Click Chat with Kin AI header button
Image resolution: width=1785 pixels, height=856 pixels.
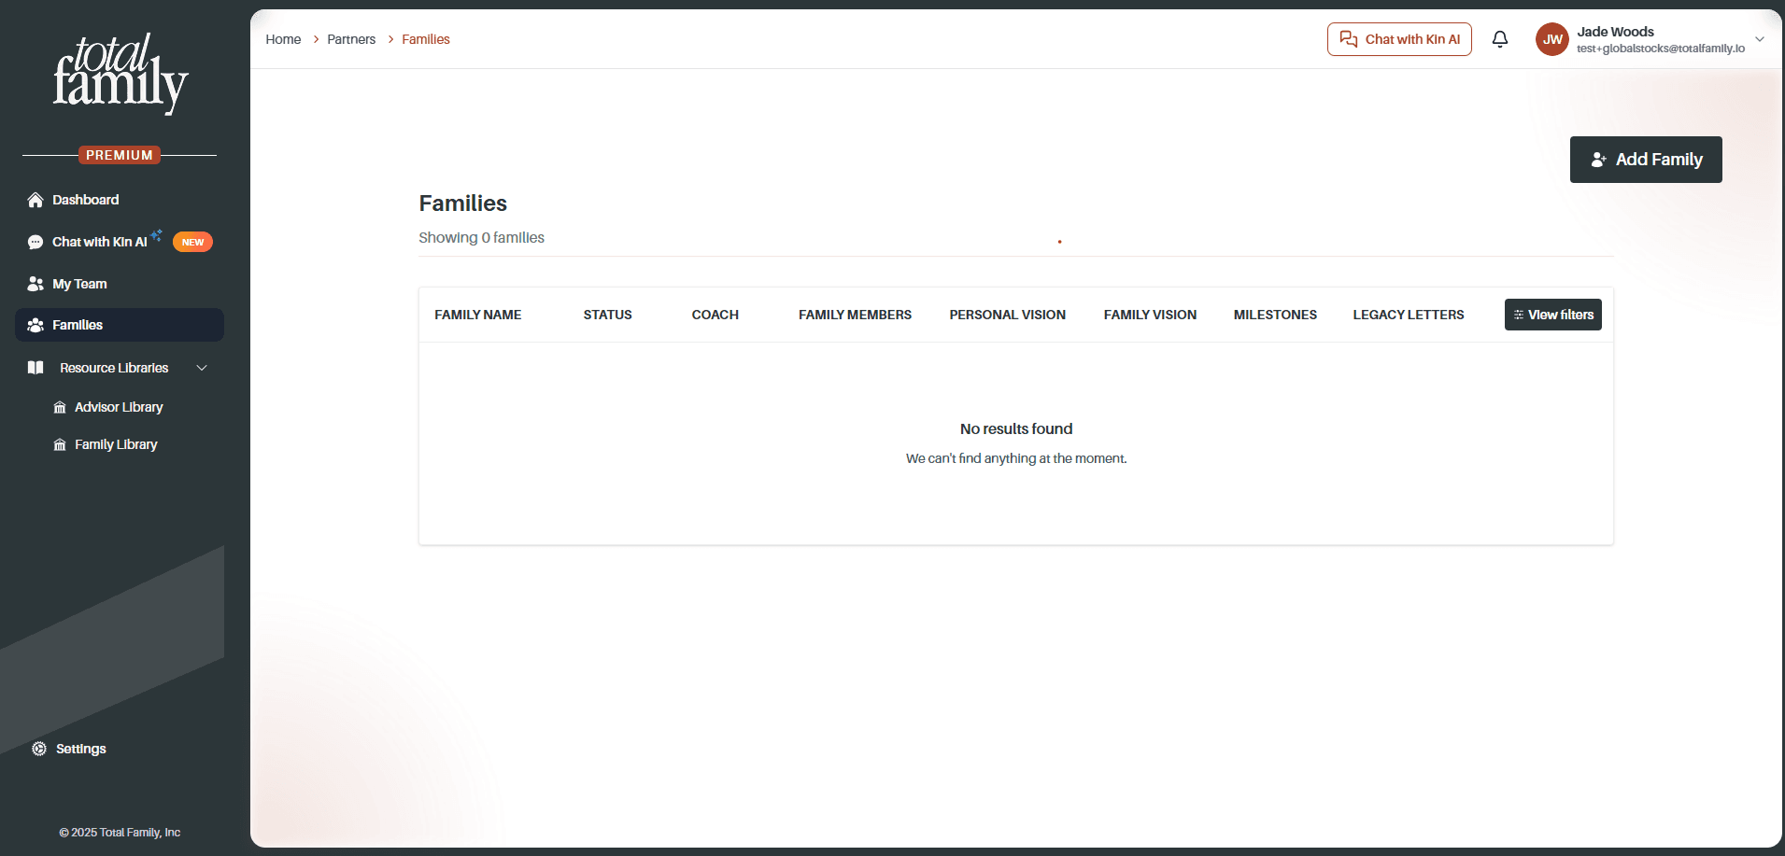[x=1399, y=39]
